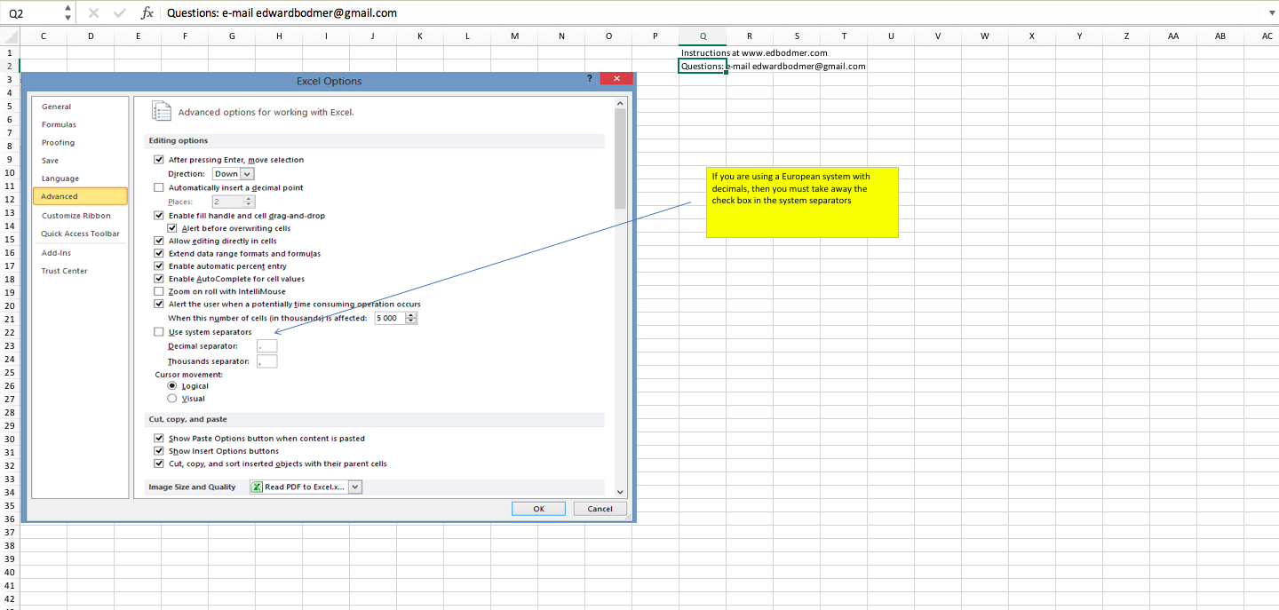Image resolution: width=1279 pixels, height=610 pixels.
Task: Click the Decimal separator input box
Action: (266, 346)
